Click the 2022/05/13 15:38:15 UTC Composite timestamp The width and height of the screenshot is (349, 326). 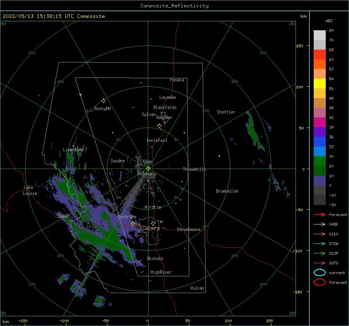point(54,16)
